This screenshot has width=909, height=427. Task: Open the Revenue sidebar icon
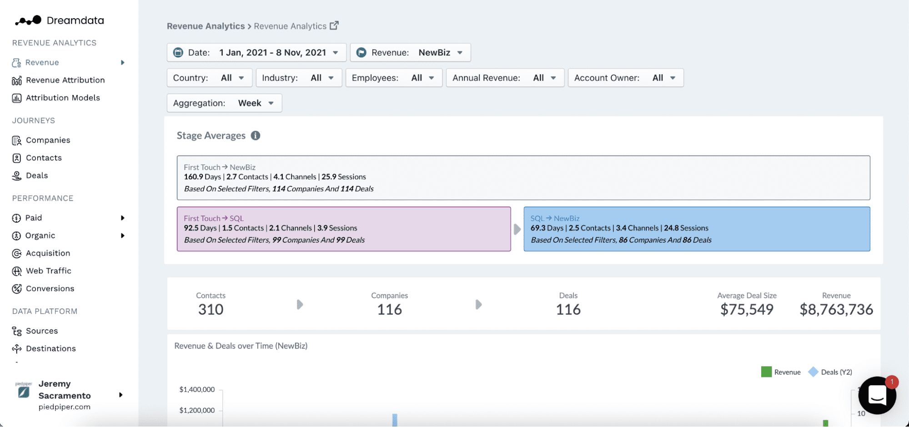16,62
